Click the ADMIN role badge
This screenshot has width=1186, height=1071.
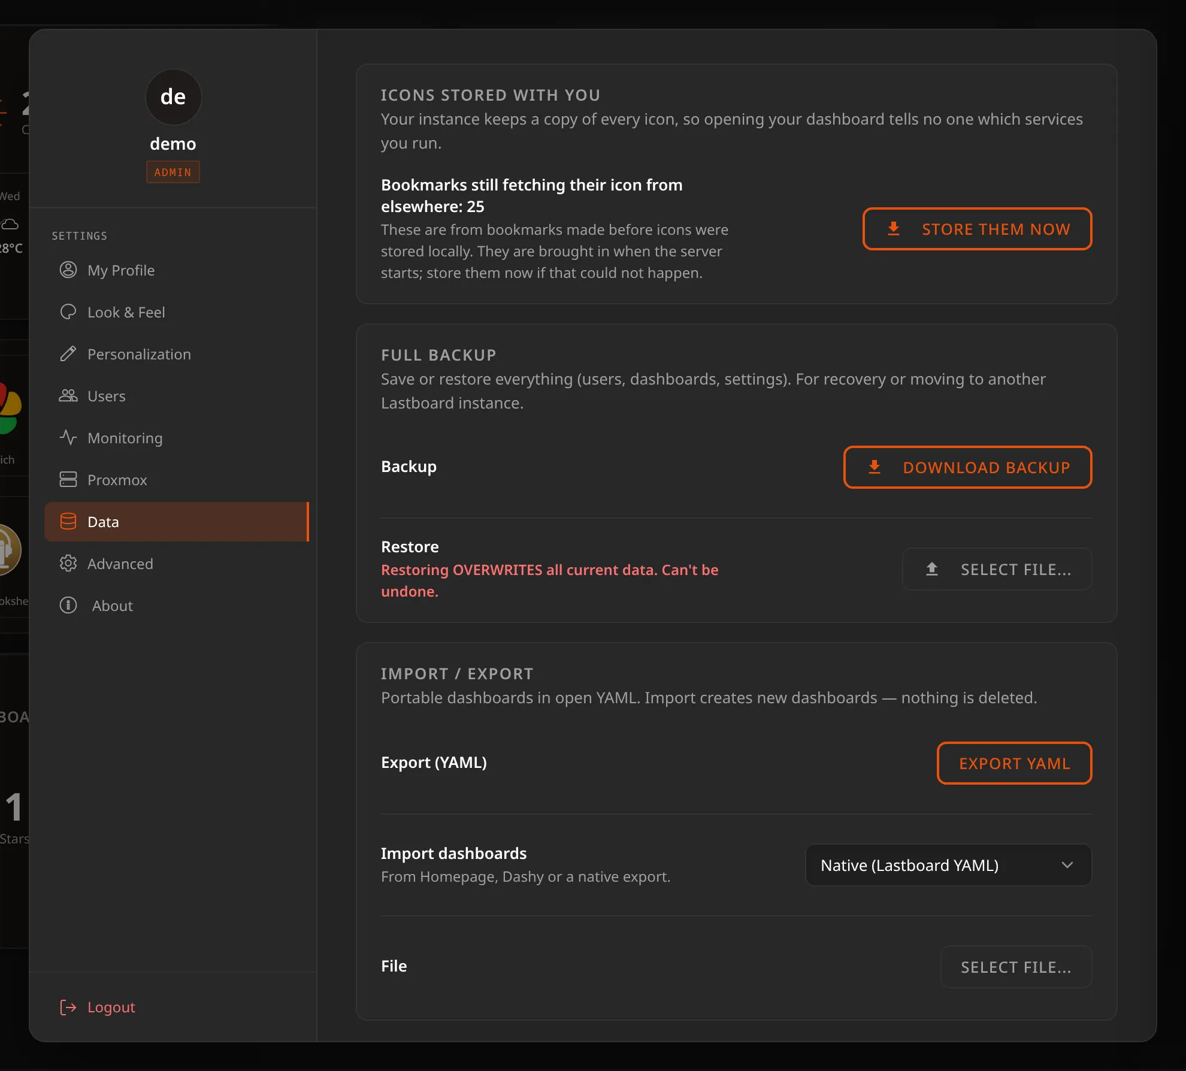click(x=173, y=173)
